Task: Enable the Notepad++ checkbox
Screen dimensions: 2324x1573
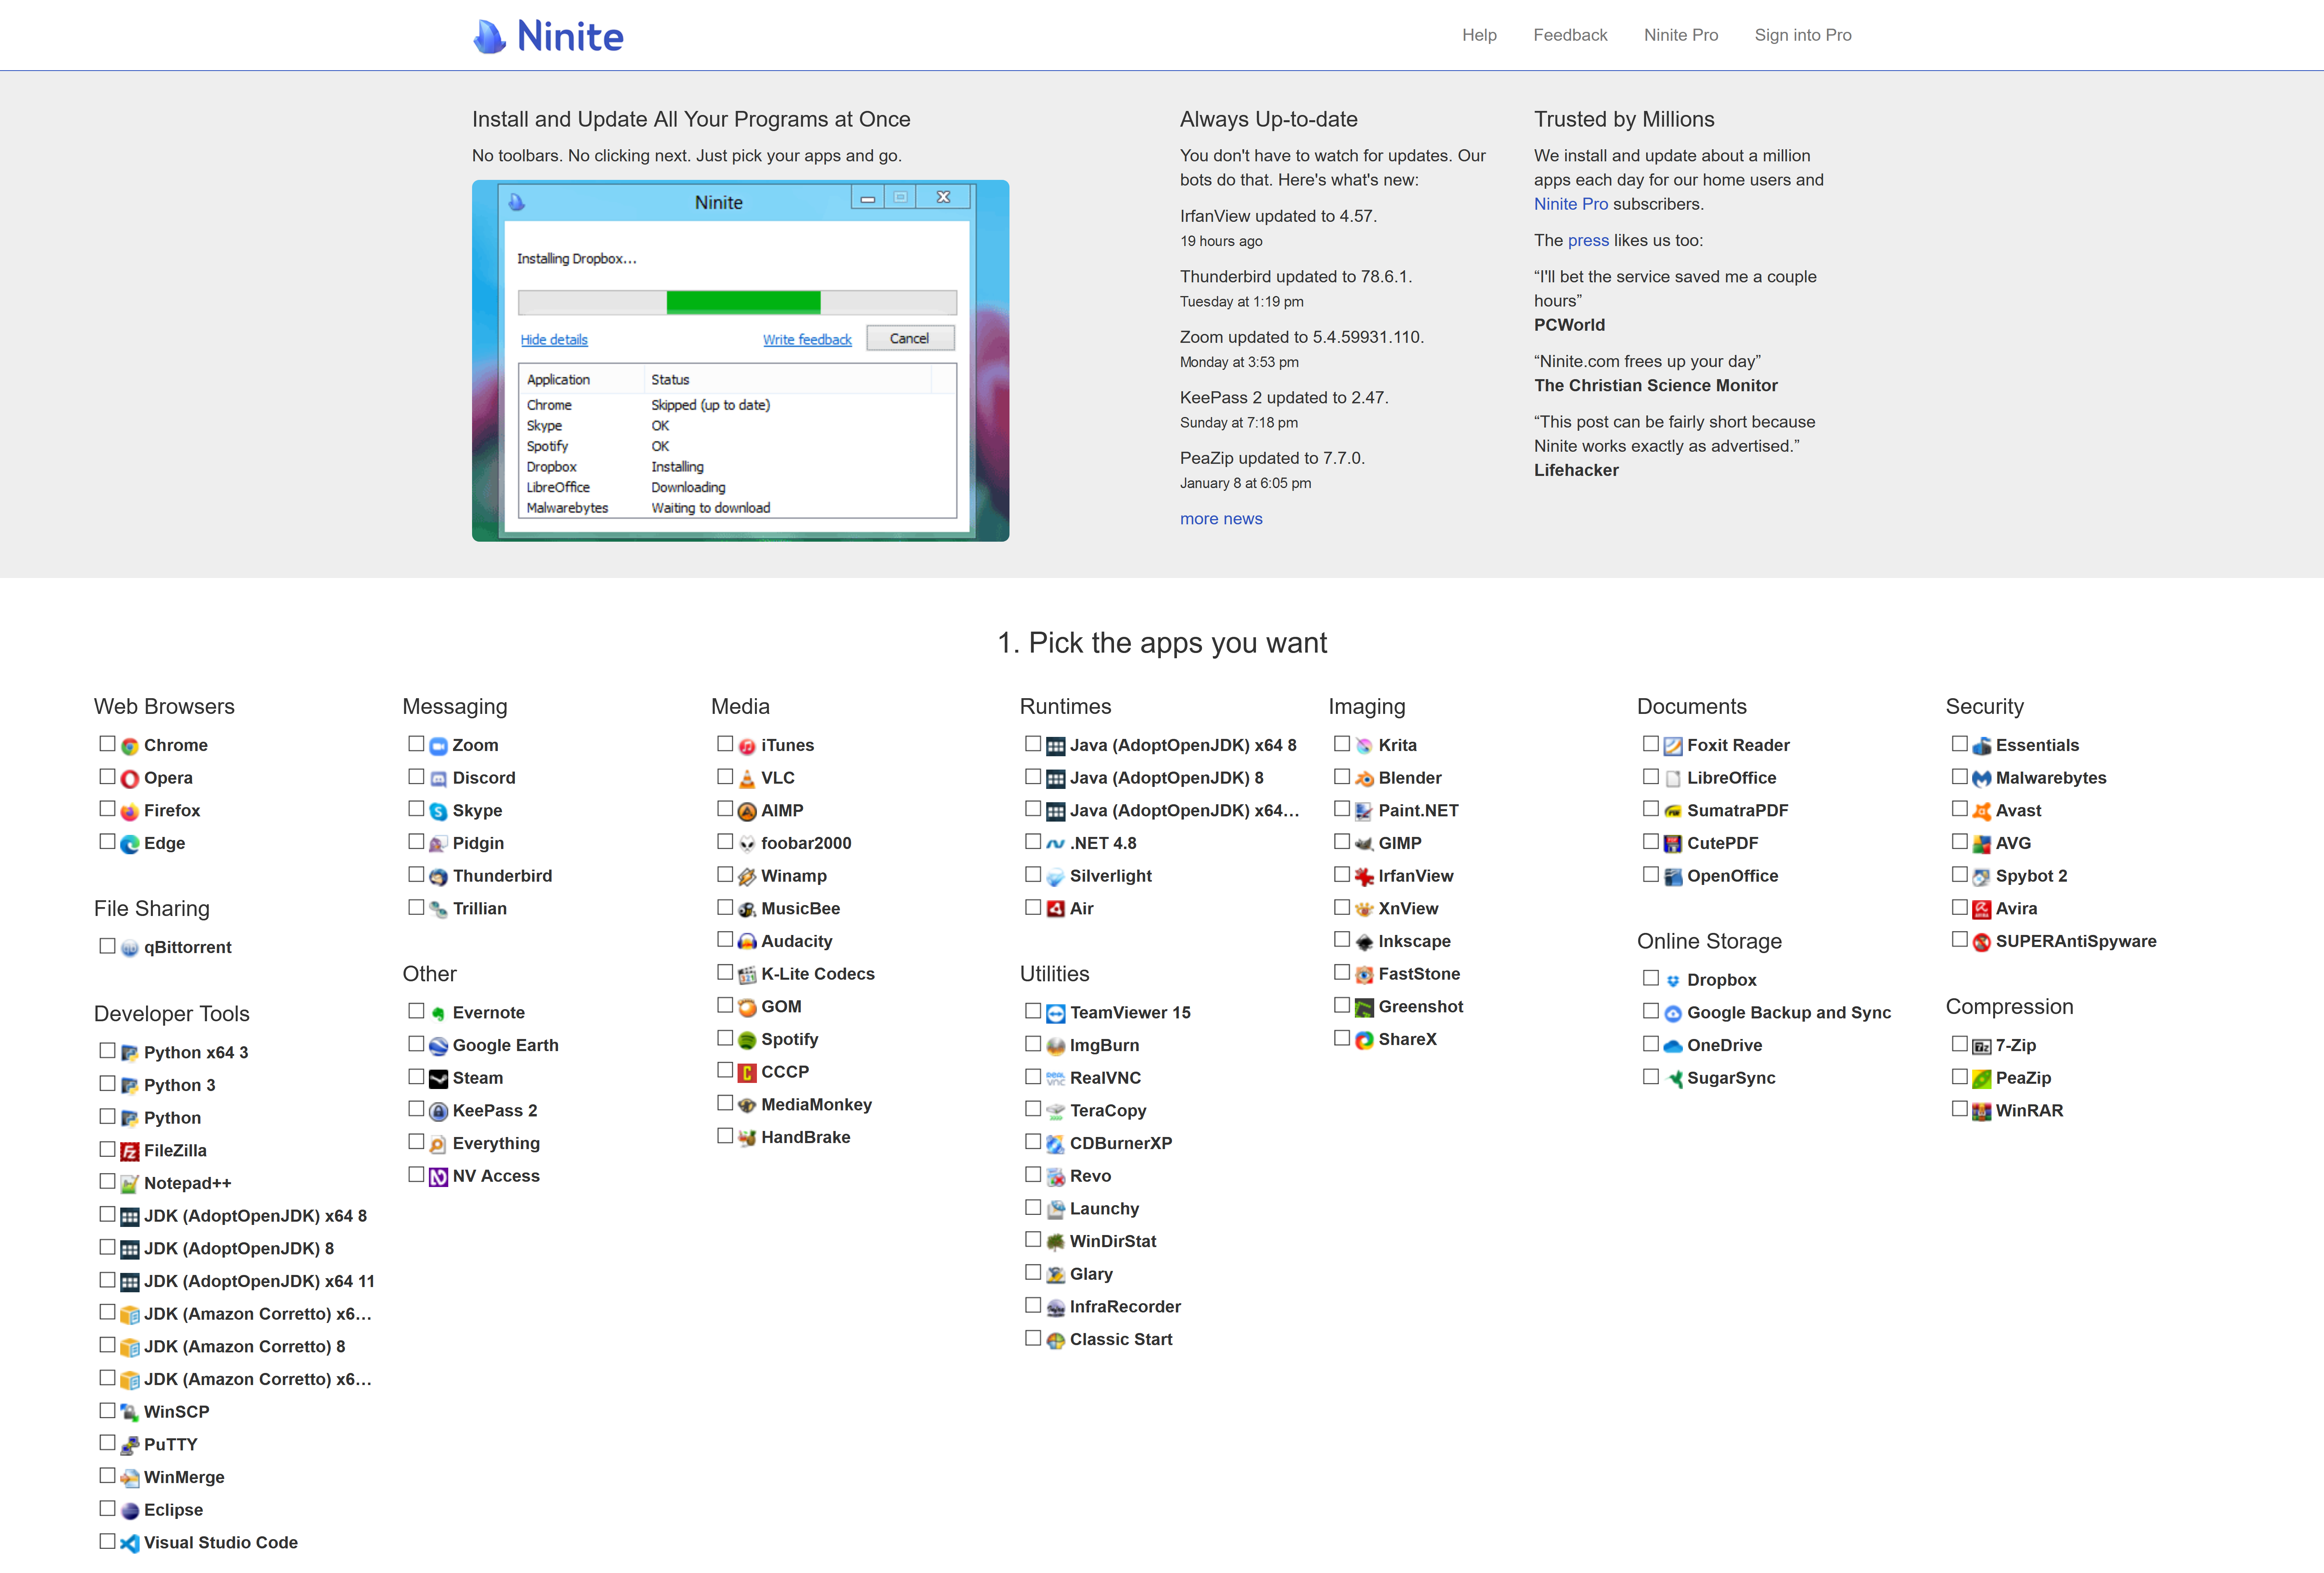Action: tap(107, 1181)
